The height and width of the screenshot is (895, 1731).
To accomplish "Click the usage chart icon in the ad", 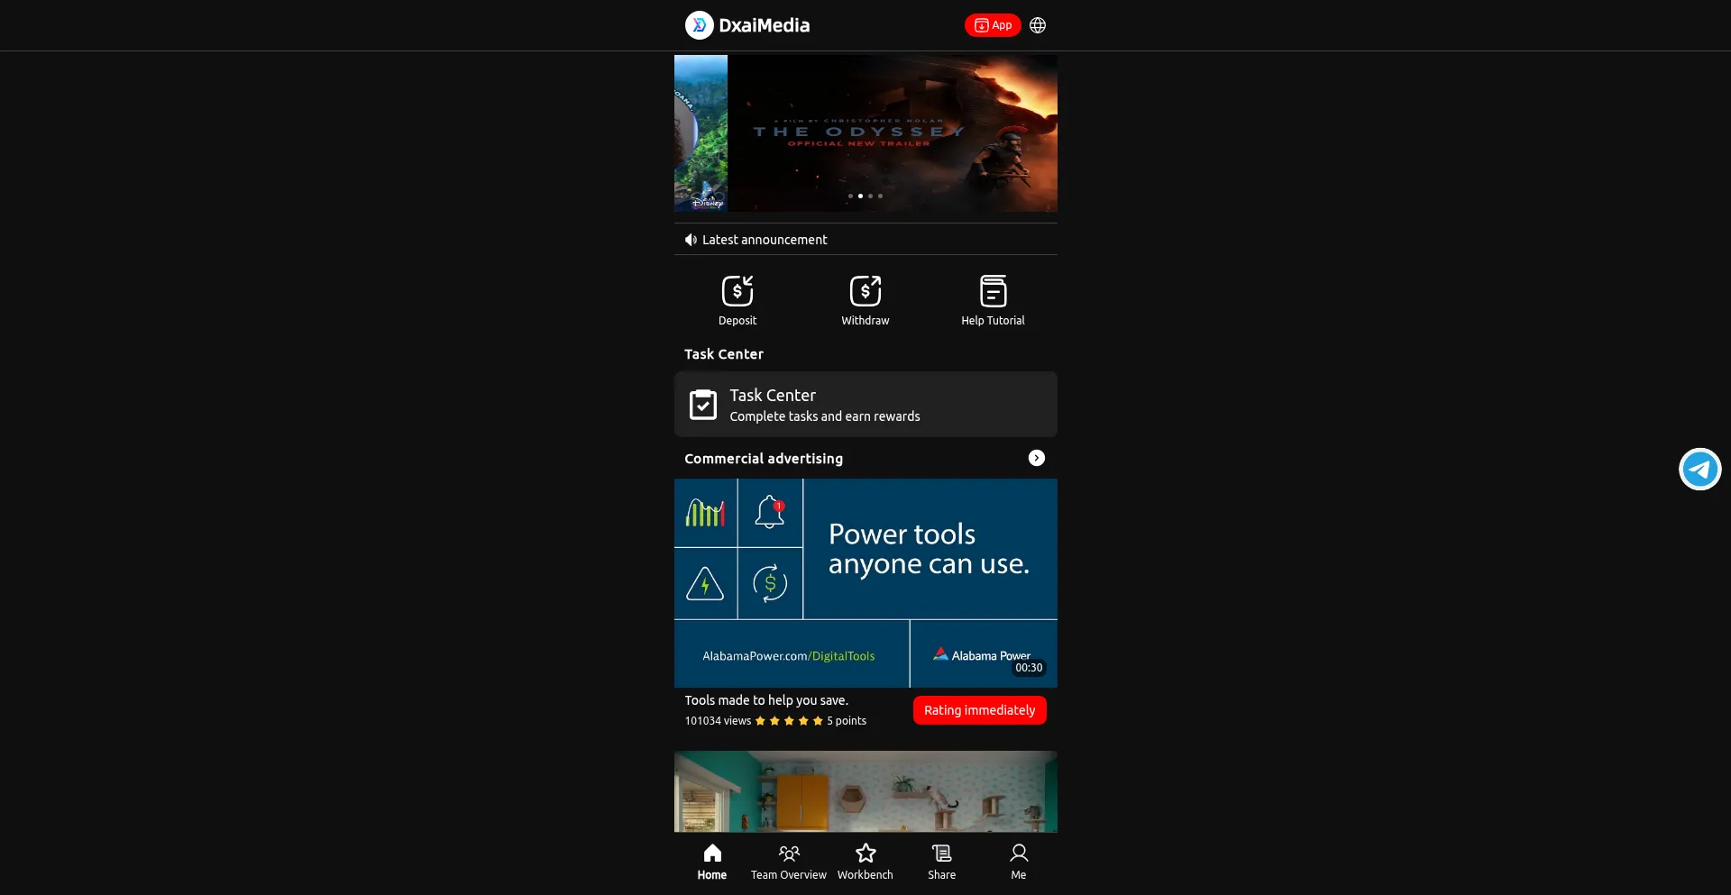I will click(x=705, y=513).
